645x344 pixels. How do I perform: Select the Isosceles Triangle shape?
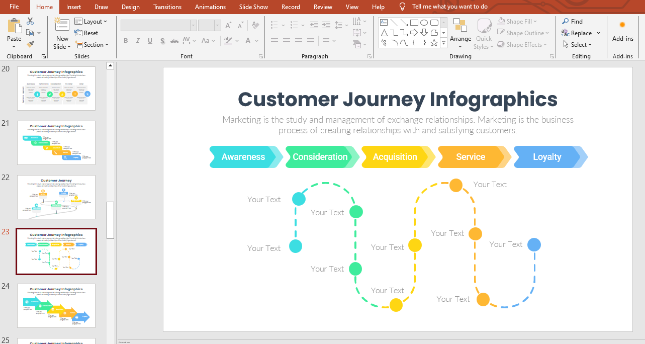click(384, 33)
